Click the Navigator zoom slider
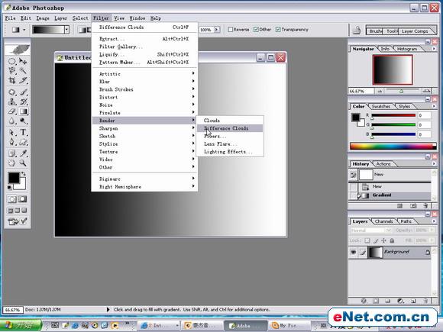This screenshot has height=332, width=443. point(401,91)
